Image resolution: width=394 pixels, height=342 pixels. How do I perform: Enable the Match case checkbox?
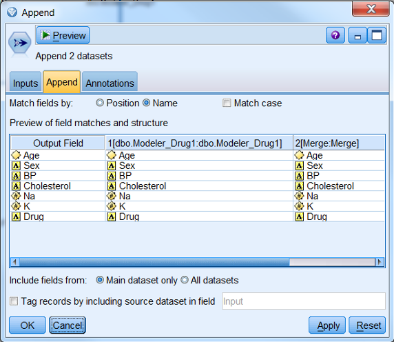pos(227,103)
